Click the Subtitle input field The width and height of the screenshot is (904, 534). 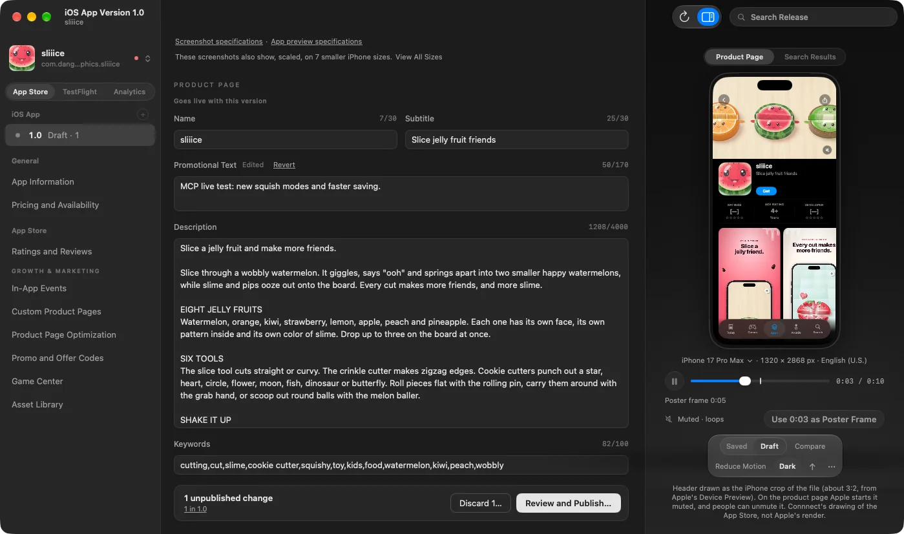click(517, 139)
